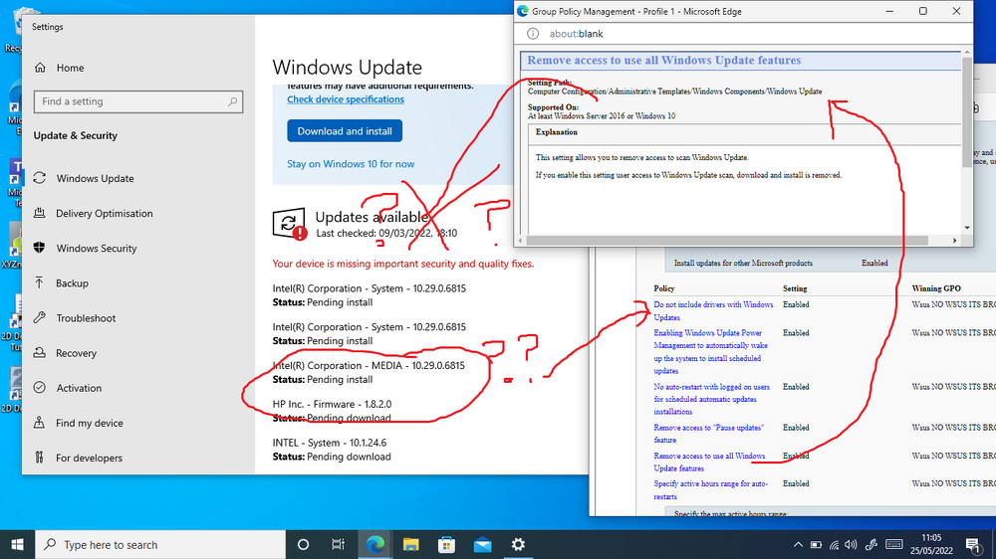Open Home in Settings sidebar
Screen dimensions: 996x559
click(x=70, y=68)
